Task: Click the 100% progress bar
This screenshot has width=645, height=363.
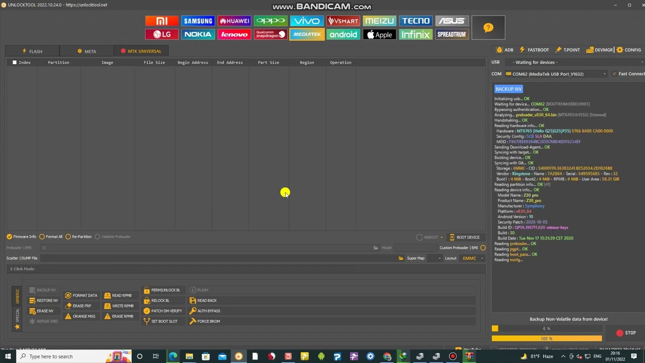Action: pos(547,338)
